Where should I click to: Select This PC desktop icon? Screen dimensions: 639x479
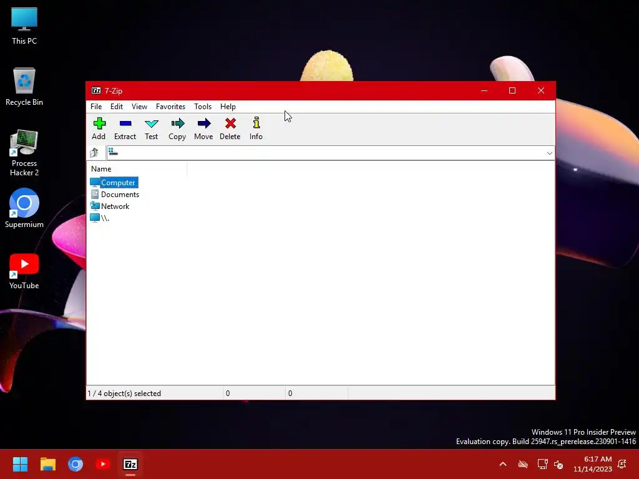24,26
